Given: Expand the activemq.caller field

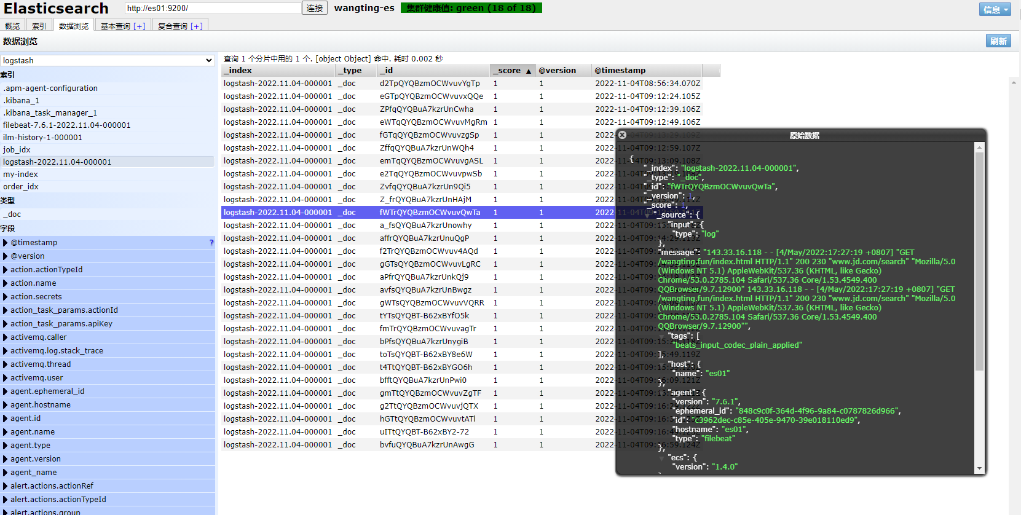Looking at the screenshot, I should click(6, 337).
